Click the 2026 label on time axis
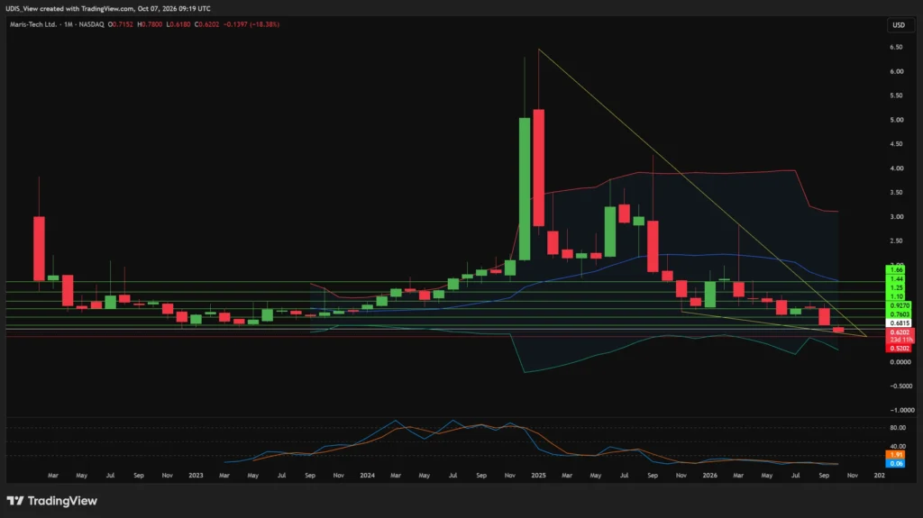The image size is (923, 518). pyautogui.click(x=709, y=475)
